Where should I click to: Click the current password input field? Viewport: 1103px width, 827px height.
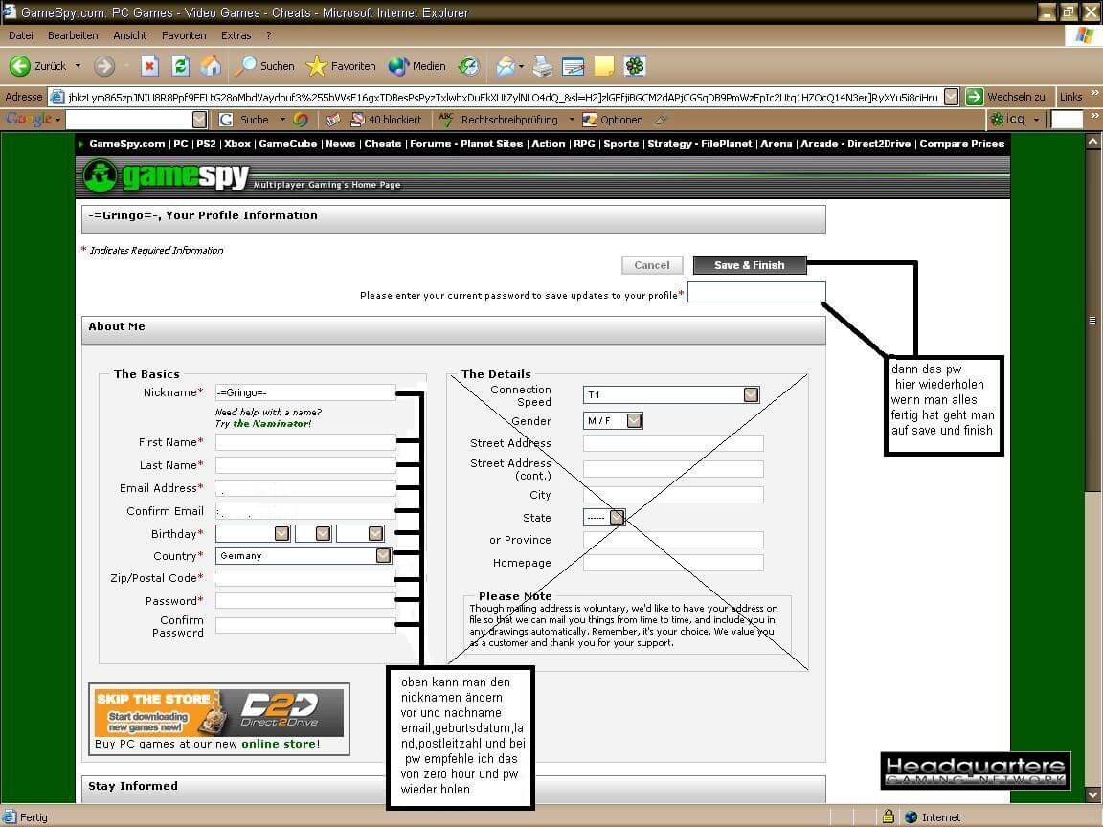pyautogui.click(x=756, y=292)
